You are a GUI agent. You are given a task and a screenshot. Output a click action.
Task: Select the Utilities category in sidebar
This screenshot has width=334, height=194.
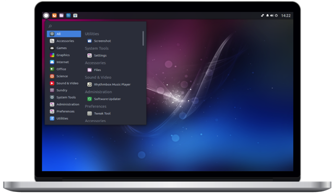tap(64, 118)
